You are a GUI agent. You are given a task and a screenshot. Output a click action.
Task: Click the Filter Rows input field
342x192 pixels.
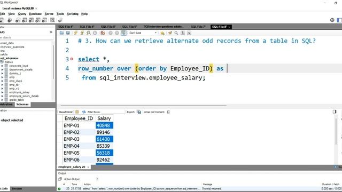pyautogui.click(x=112, y=112)
